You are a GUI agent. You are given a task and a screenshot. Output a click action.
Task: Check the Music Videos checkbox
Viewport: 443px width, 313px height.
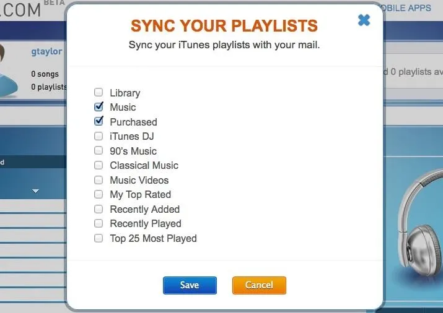coord(99,179)
